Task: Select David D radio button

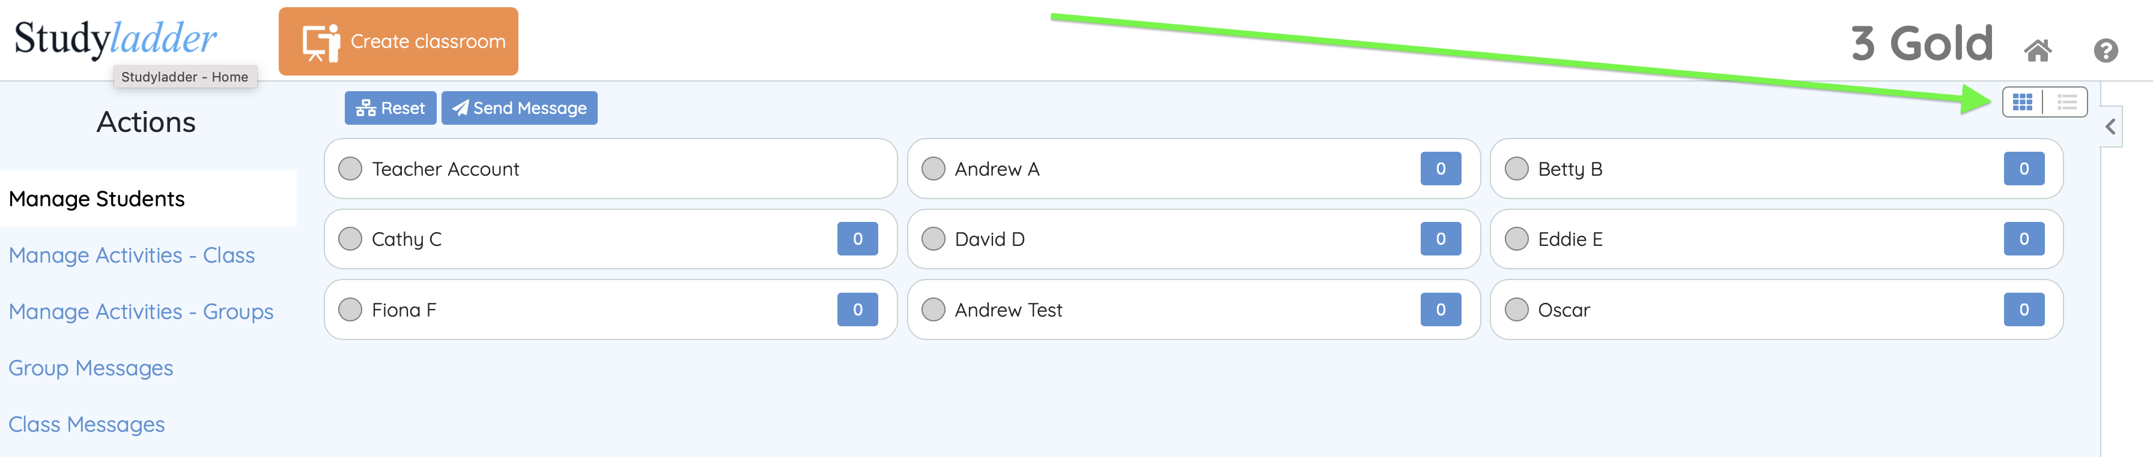Action: (x=933, y=239)
